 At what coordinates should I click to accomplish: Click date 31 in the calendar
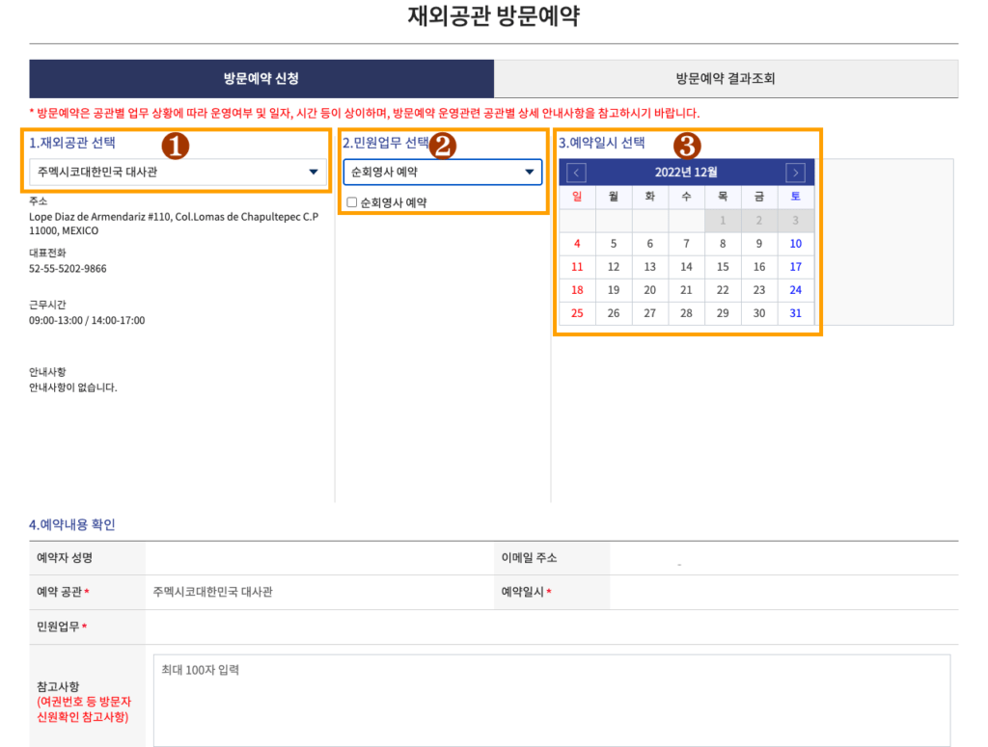(x=796, y=313)
